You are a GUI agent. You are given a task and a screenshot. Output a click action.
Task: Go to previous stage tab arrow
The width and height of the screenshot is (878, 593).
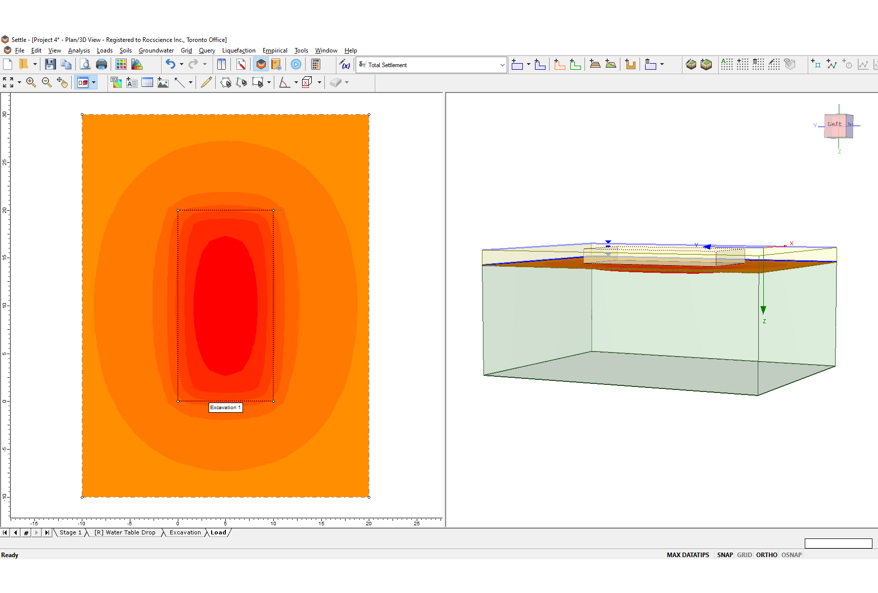point(16,532)
